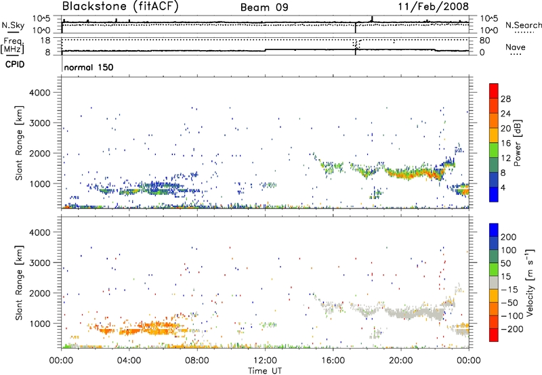Click the '16' tick on power colorbar

(505, 144)
